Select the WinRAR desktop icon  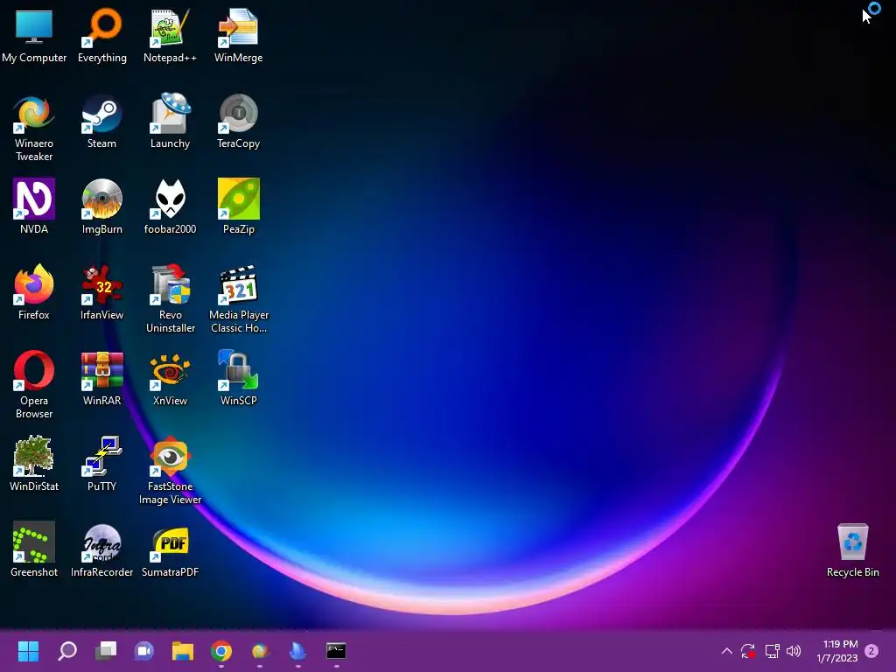coord(101,378)
